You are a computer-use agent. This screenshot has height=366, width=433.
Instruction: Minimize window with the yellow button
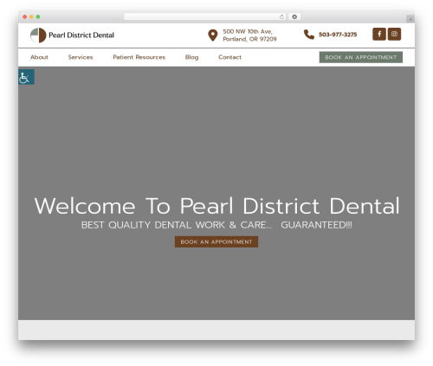pyautogui.click(x=31, y=17)
